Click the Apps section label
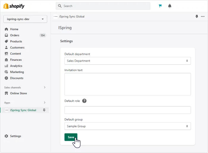Screen dimensions: 208x153 coord(7,103)
